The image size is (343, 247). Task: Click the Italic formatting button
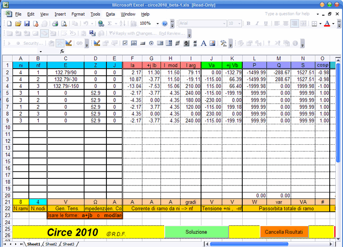257,23
